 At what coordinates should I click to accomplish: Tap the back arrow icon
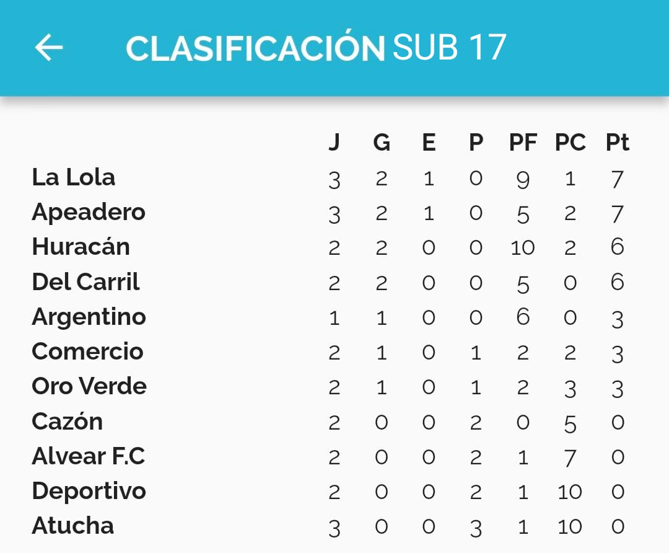[49, 47]
